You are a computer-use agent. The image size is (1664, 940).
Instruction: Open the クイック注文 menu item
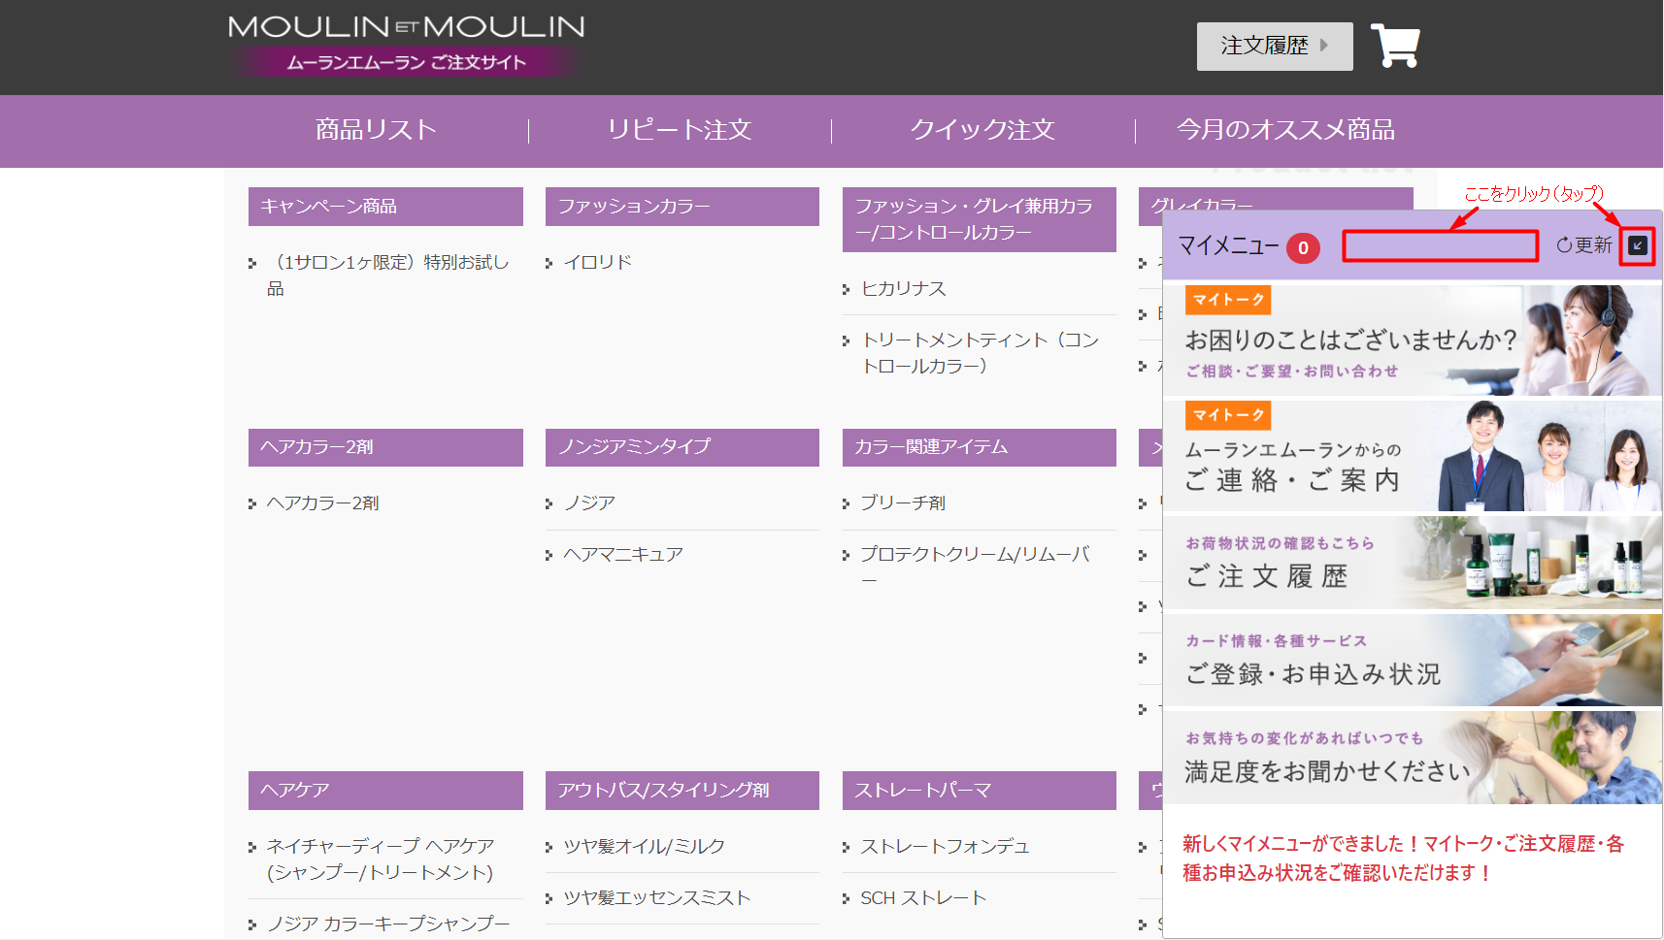point(982,130)
